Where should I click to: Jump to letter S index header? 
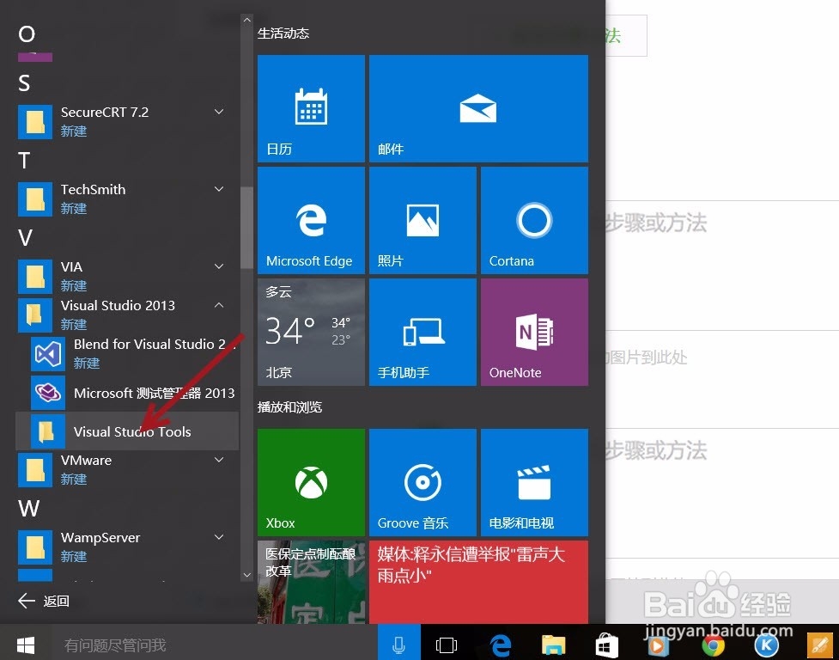tap(24, 83)
